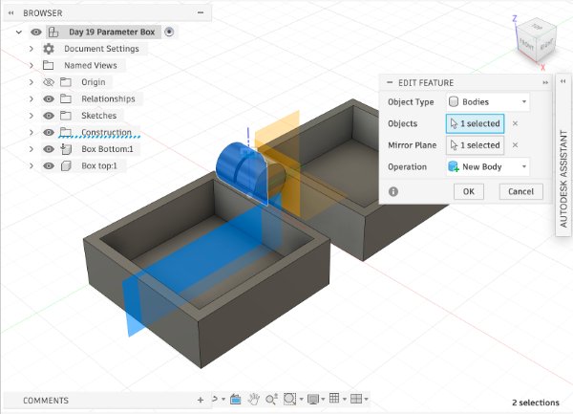Select 'Sketches' in browser tree

point(98,116)
